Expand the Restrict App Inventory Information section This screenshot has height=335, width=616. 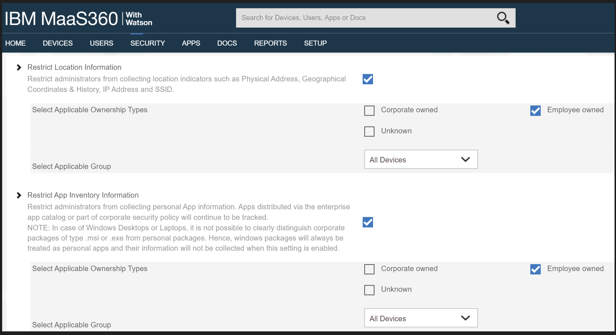click(x=18, y=195)
